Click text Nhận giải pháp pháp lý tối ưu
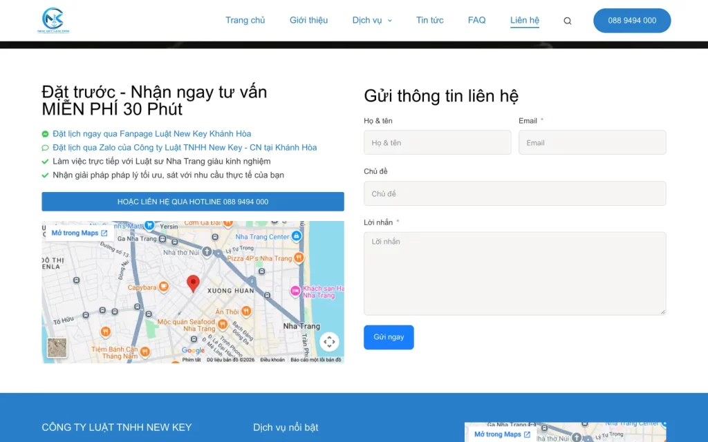Viewport: 708px width, 442px height. [169, 175]
